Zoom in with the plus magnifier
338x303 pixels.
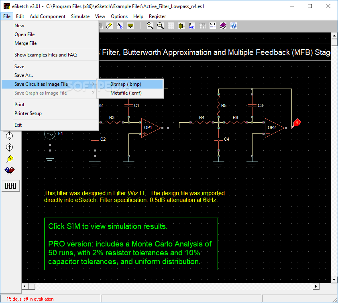click(150, 26)
